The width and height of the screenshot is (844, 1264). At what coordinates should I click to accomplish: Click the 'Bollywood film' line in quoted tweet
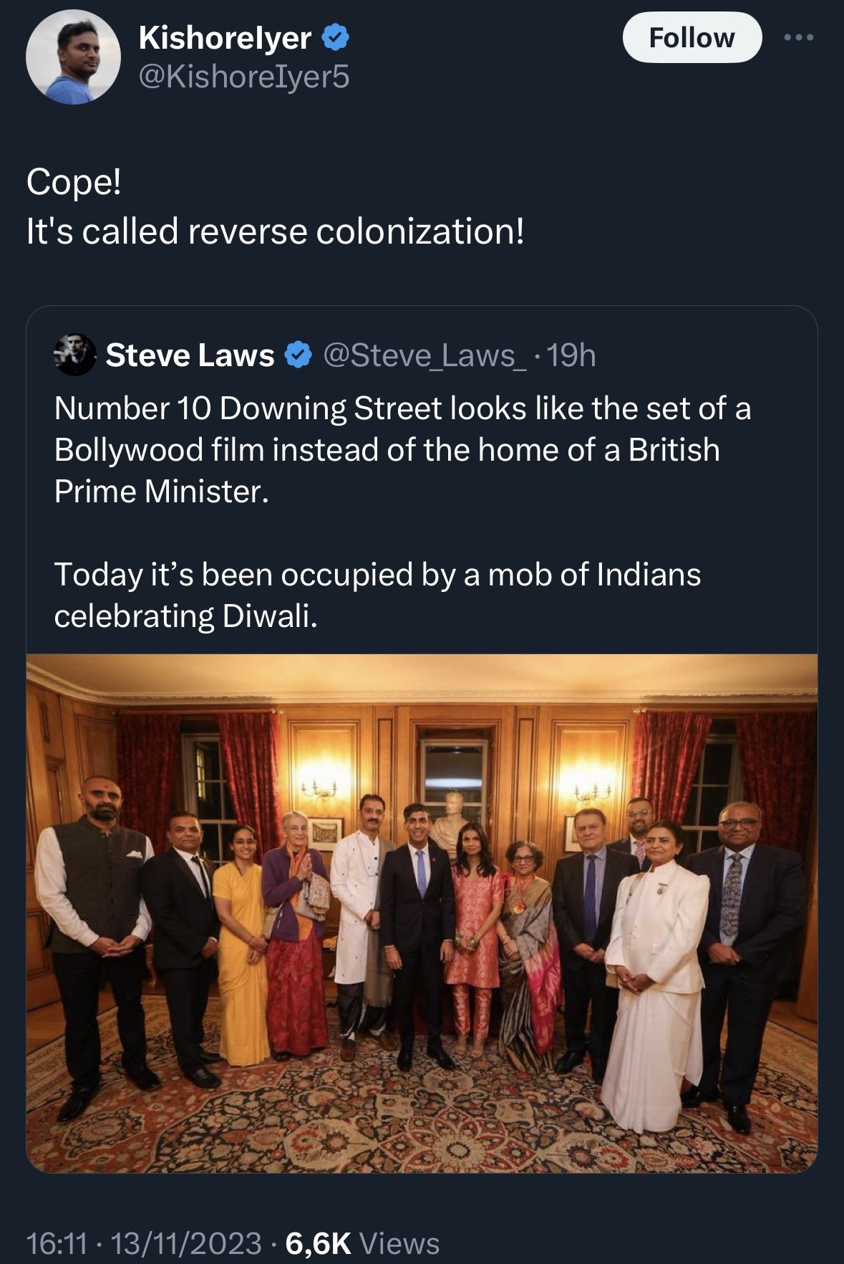tap(387, 449)
